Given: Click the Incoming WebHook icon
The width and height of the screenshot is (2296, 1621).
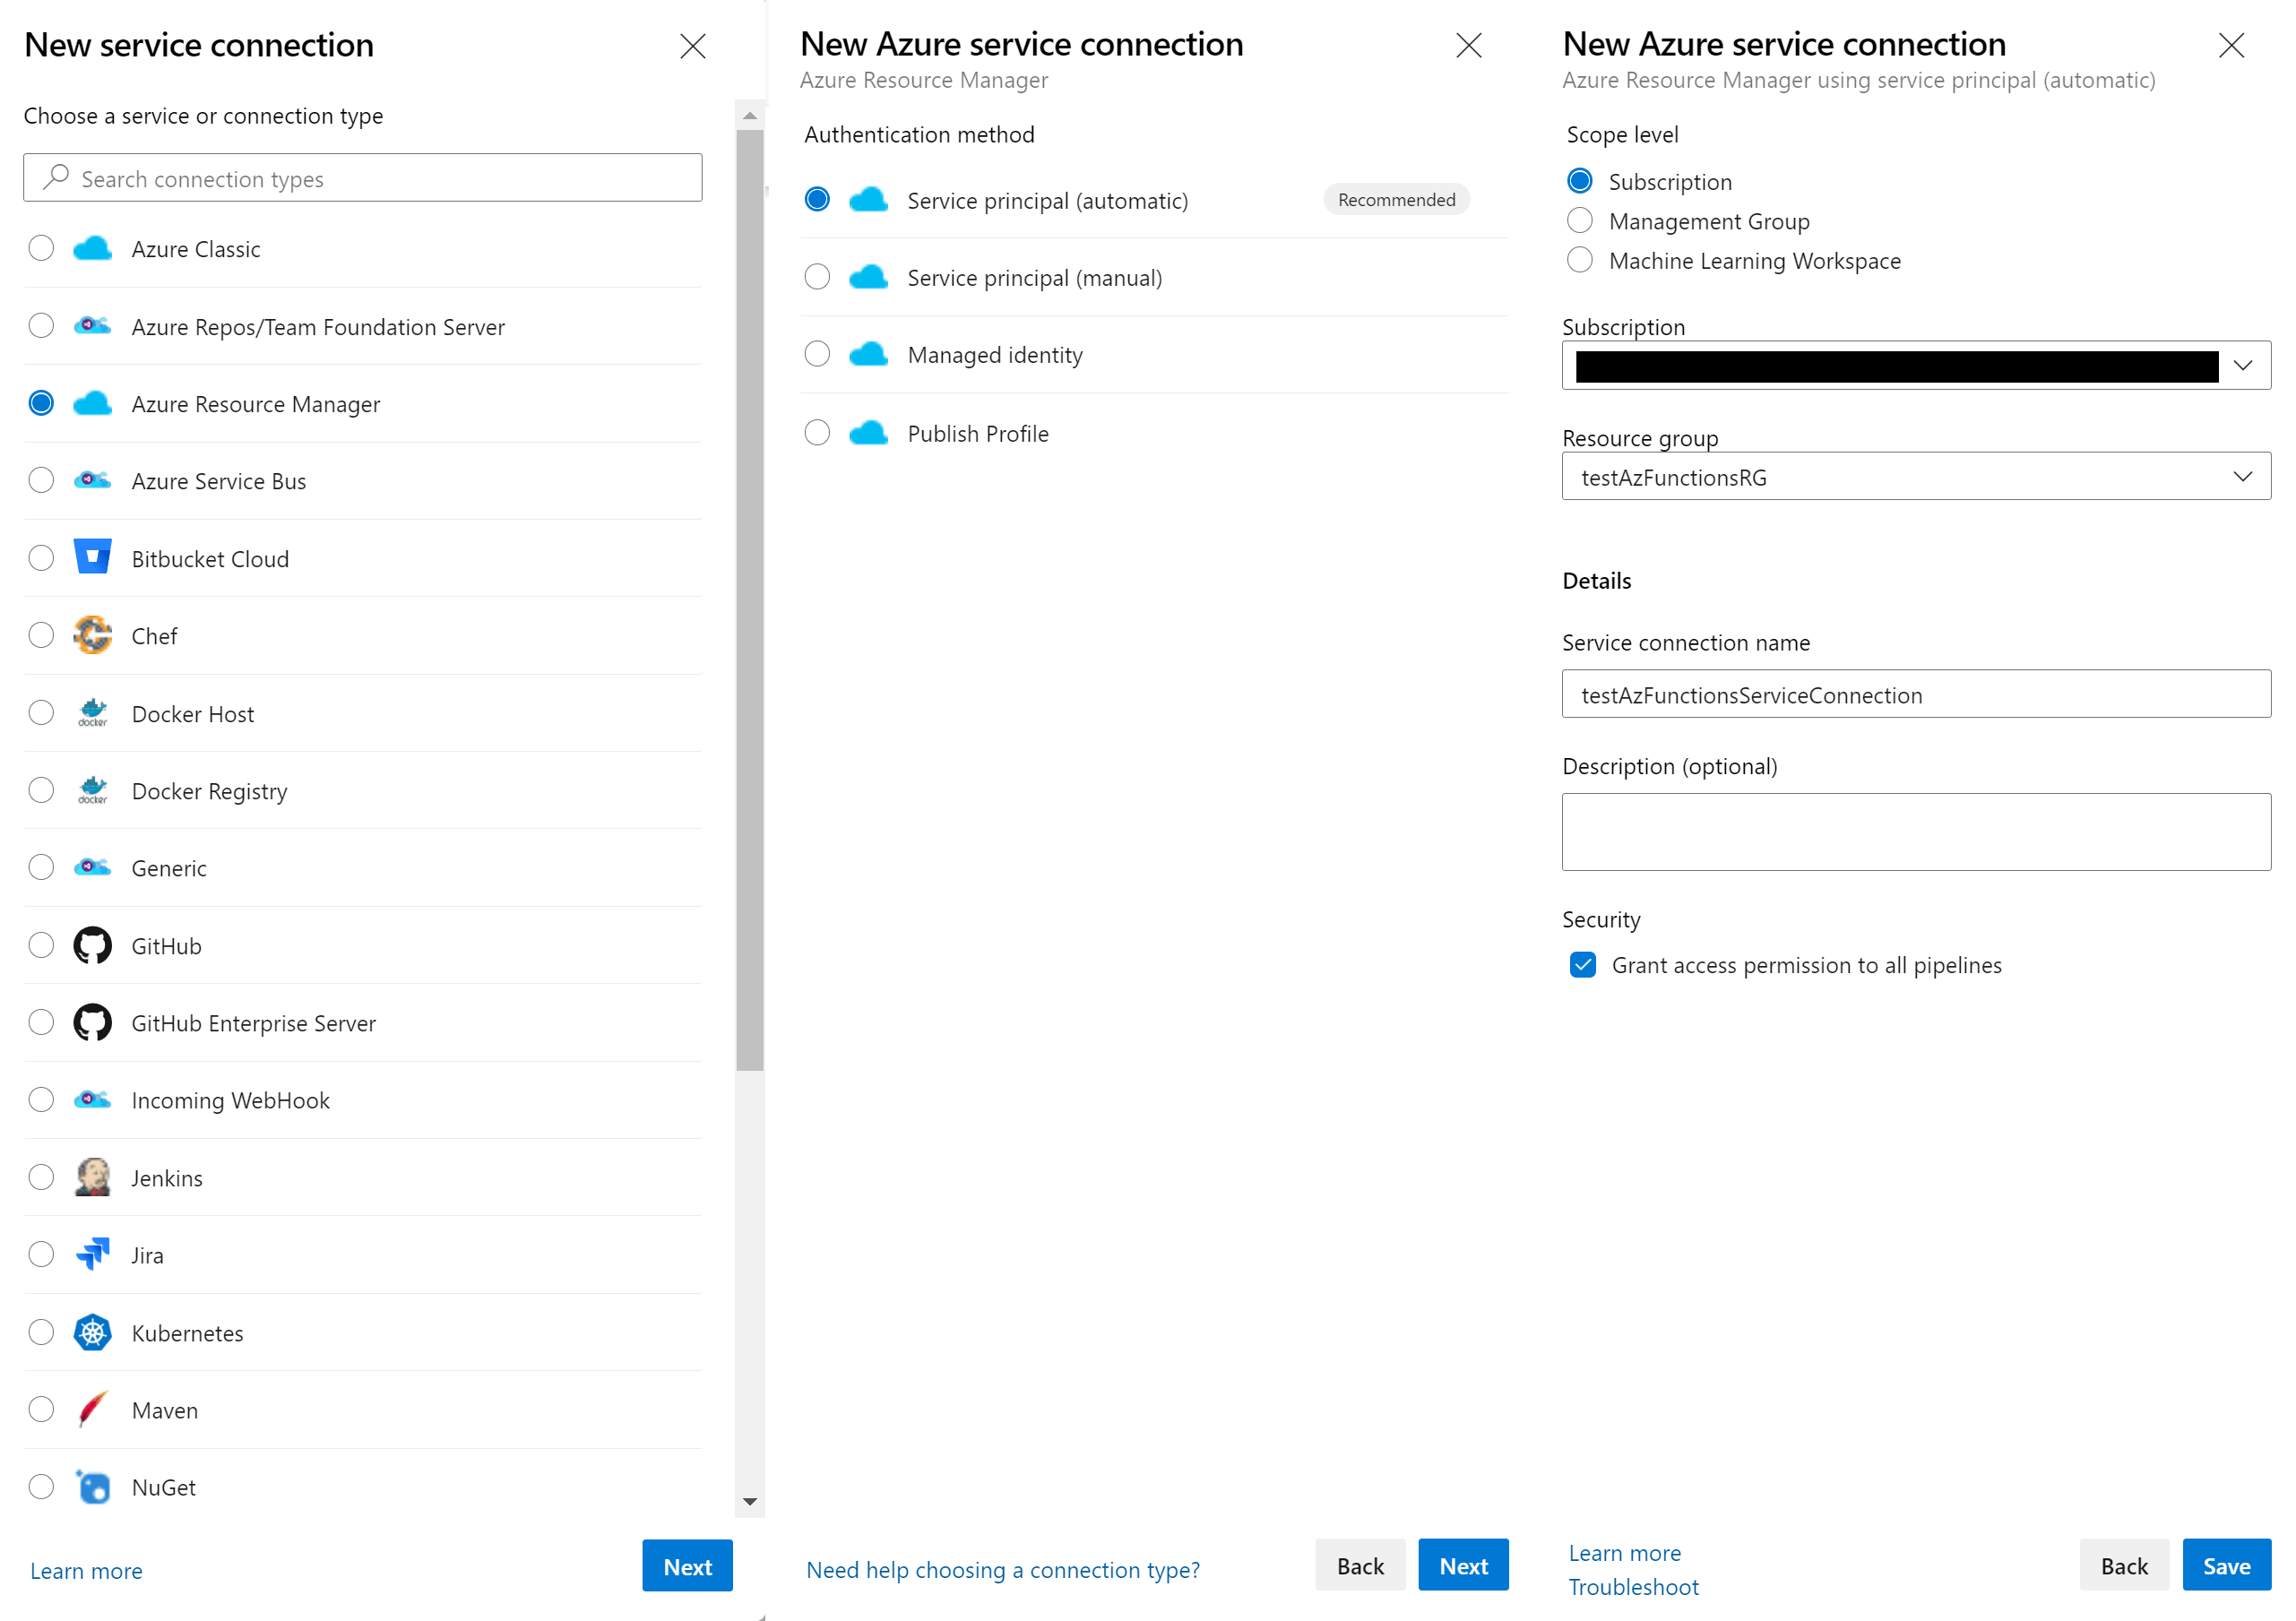Looking at the screenshot, I should [92, 1100].
